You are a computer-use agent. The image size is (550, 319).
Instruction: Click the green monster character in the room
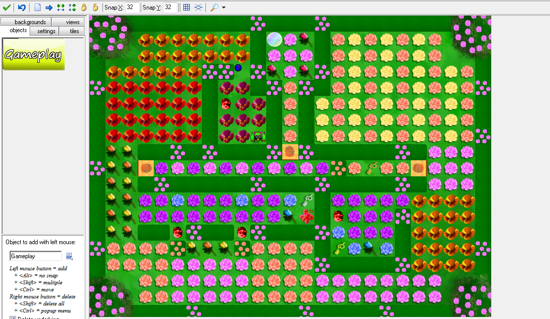pos(258,136)
